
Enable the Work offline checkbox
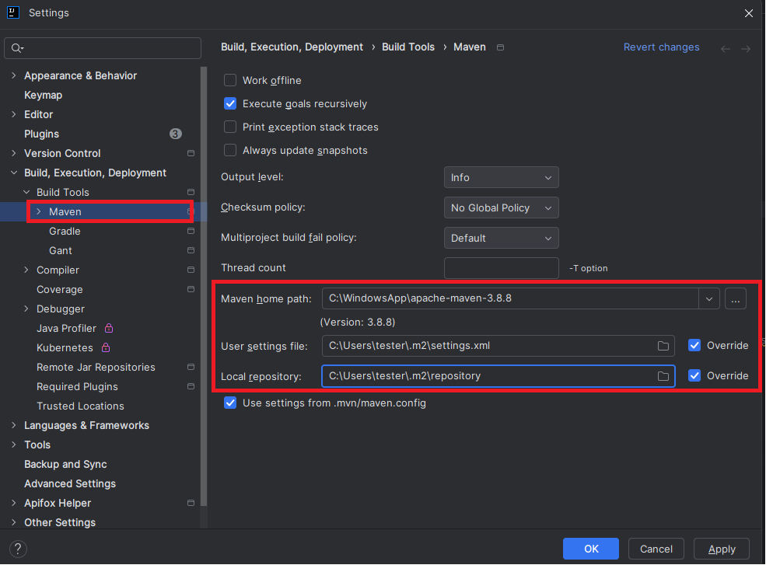click(x=230, y=80)
